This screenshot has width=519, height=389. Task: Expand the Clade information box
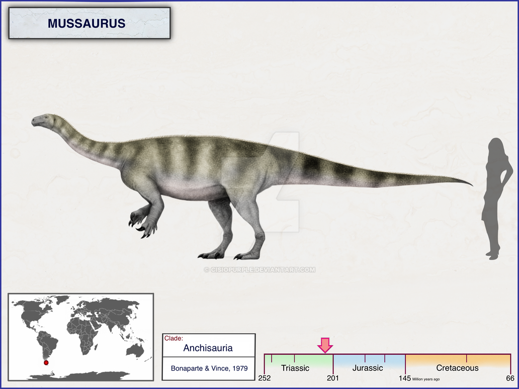tap(209, 357)
